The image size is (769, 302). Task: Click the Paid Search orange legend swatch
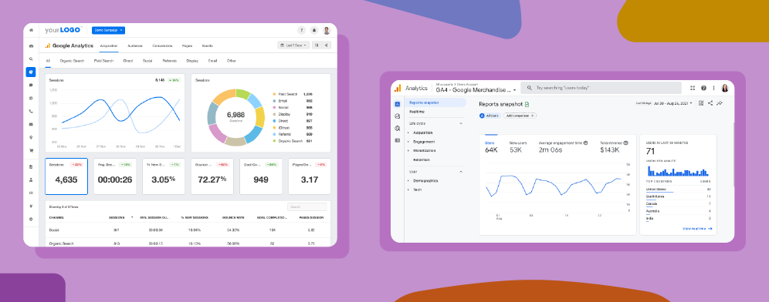click(275, 94)
